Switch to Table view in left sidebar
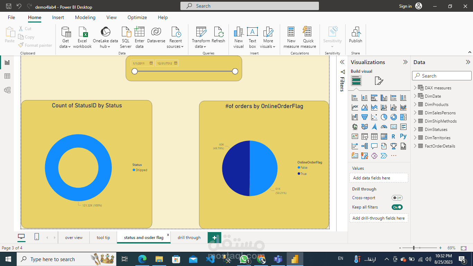Viewport: 473px width, 266px height. pos(7,76)
